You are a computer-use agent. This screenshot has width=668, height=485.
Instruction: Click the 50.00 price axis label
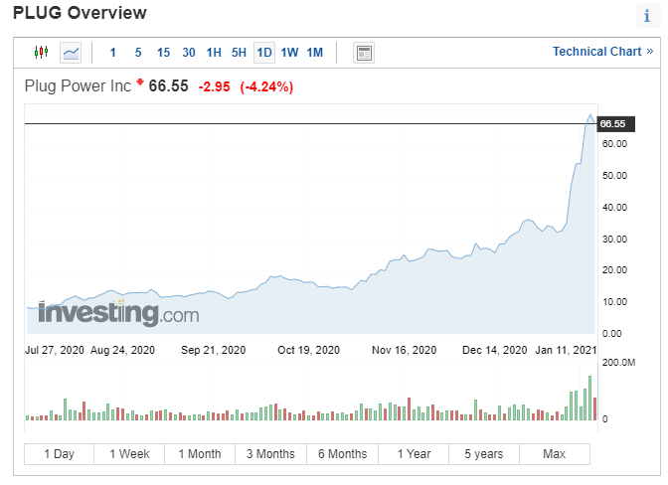coord(614,176)
